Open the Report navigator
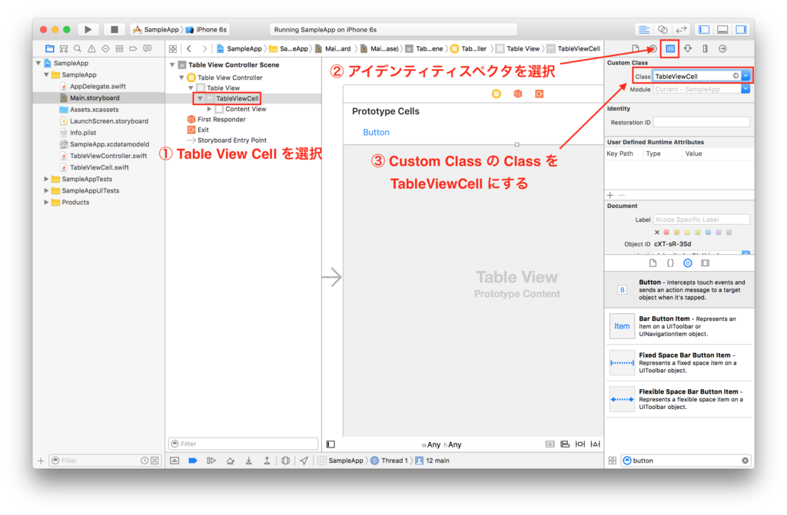 coord(147,48)
